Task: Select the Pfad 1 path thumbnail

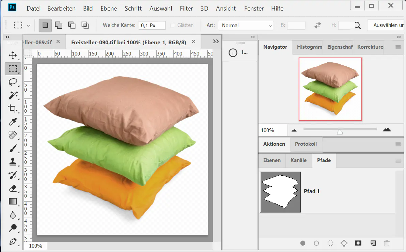Action: (x=280, y=192)
